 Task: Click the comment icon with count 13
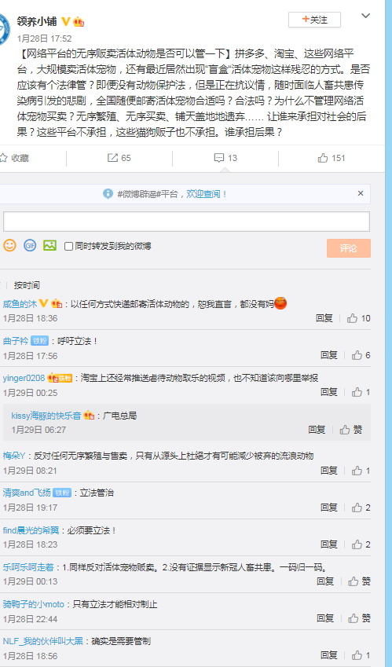coord(218,158)
